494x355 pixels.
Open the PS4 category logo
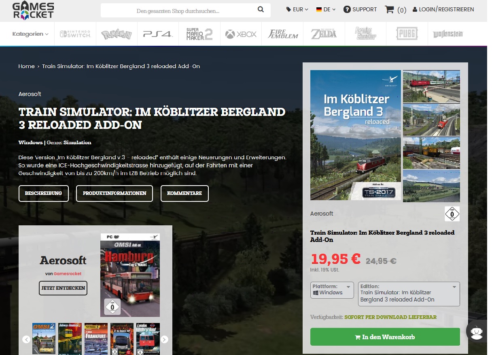[158, 34]
